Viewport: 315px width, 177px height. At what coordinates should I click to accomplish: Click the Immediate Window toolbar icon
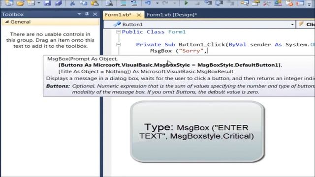click(x=300, y=3)
